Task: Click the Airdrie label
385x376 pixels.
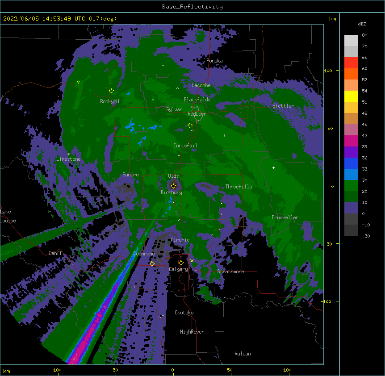Action: [x=180, y=240]
